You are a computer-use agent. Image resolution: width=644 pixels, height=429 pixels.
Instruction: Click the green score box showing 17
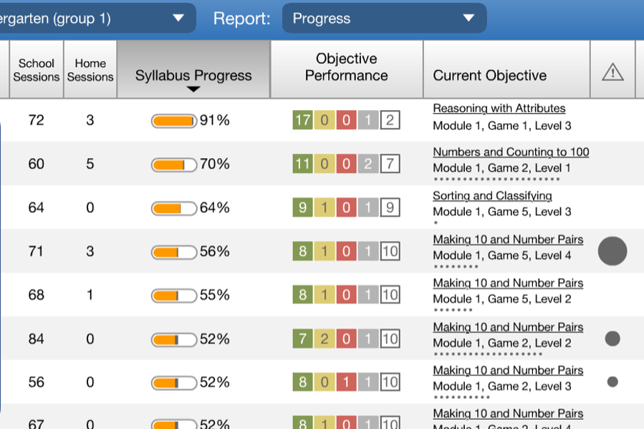coord(301,119)
